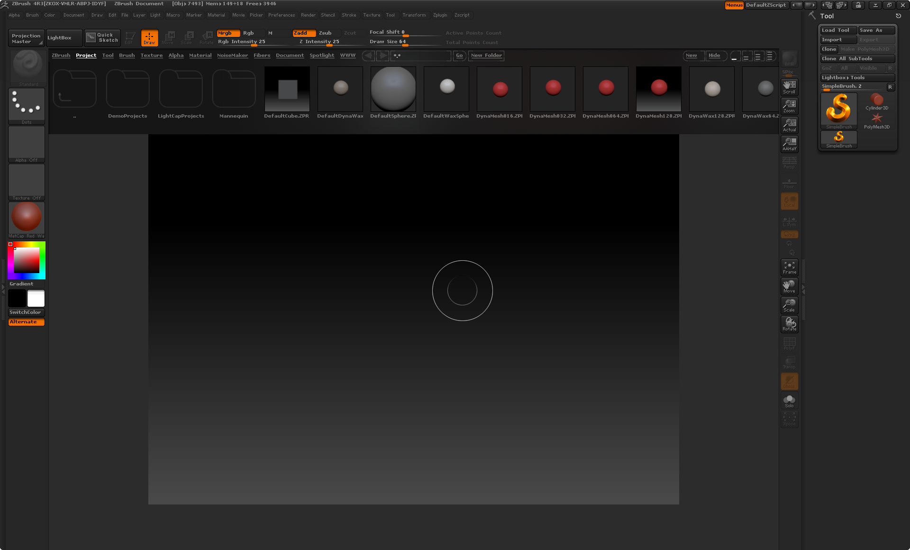
Task: Open the Preferences menu
Action: 281,15
